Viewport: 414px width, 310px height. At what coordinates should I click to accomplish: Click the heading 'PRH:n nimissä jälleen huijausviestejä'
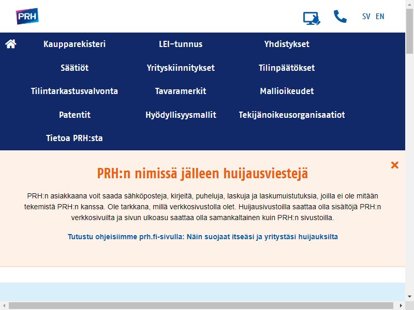(x=202, y=174)
